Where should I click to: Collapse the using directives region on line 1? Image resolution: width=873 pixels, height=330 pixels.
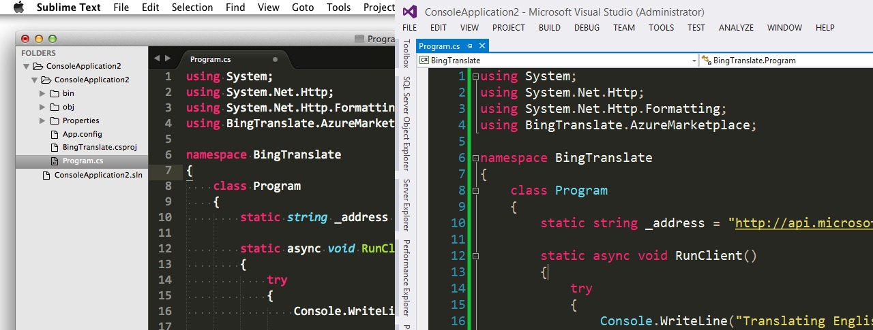475,76
